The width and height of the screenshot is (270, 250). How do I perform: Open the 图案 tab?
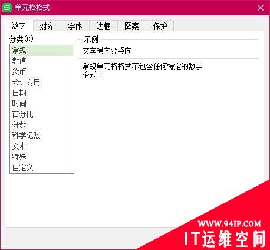pos(131,26)
